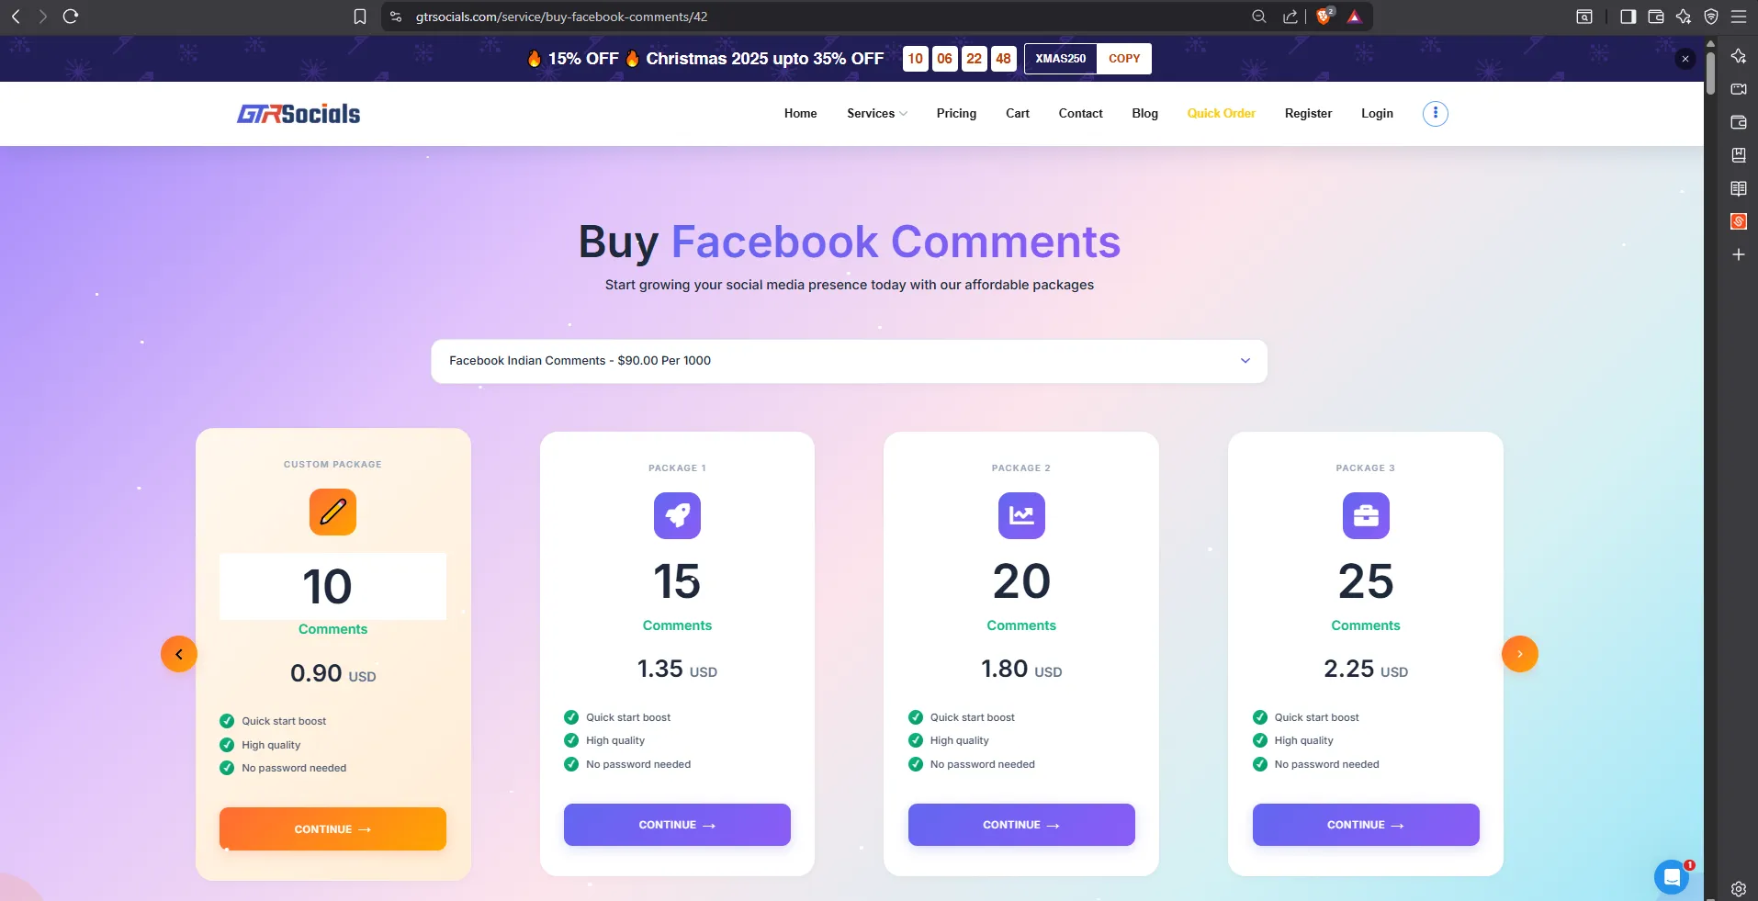Open the Brave Wallet from the sidebar
The height and width of the screenshot is (901, 1758).
[x=1738, y=122]
